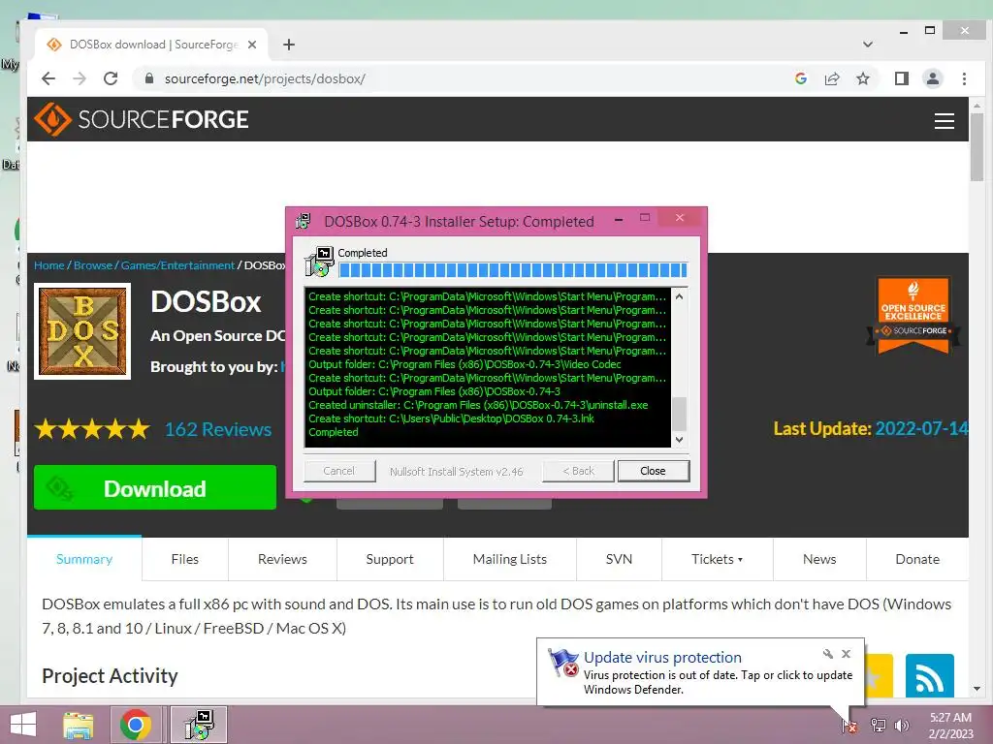Click the network tray icon

pyautogui.click(x=878, y=725)
